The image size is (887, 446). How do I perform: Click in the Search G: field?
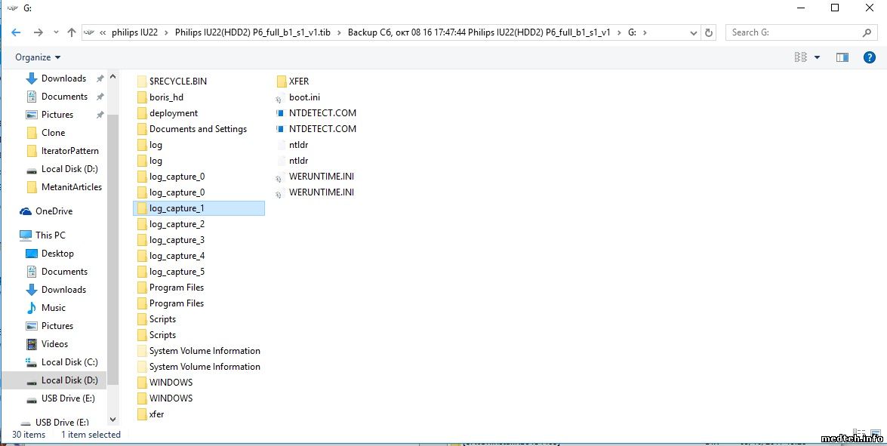tap(793, 32)
